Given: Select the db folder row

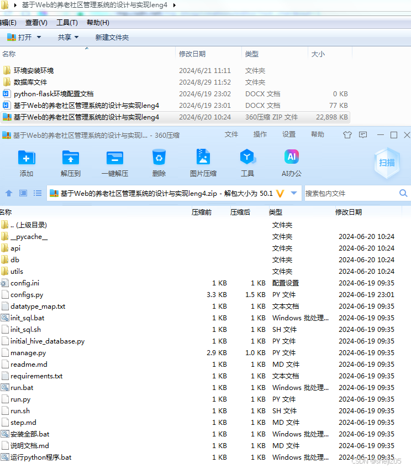Looking at the screenshot, I should (205, 260).
